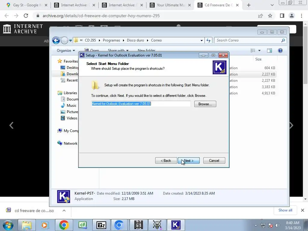308x231 pixels.
Task: Click Kernel-PST application icon in details pane
Action: coord(63,196)
